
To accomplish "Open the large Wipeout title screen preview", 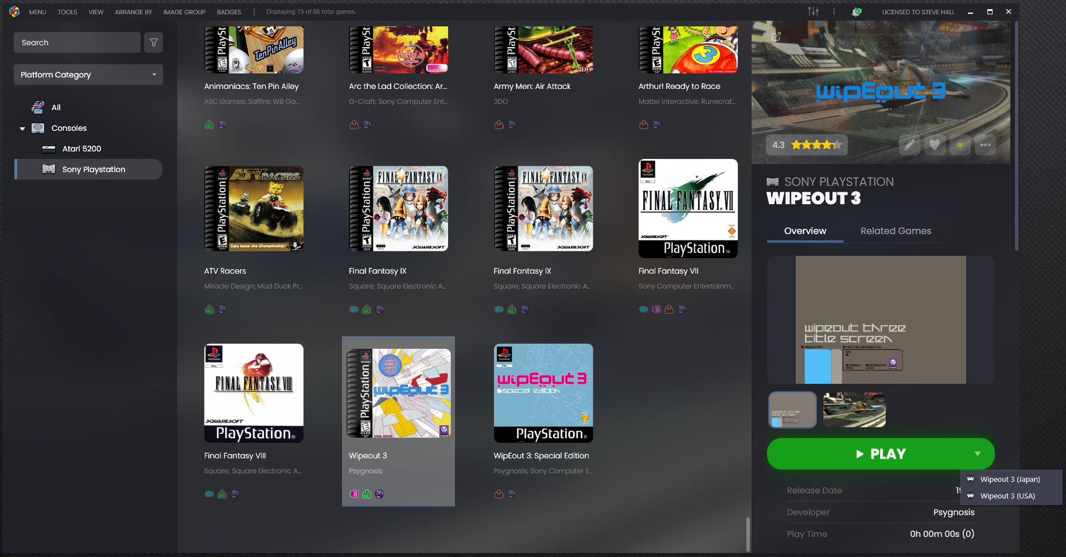I will 881,320.
